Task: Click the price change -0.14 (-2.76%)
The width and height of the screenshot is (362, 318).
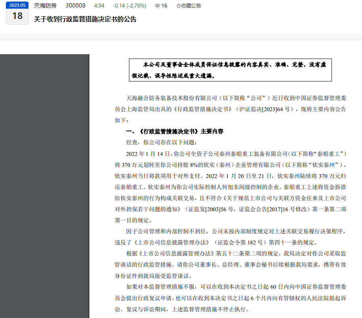Action: pyautogui.click(x=129, y=6)
